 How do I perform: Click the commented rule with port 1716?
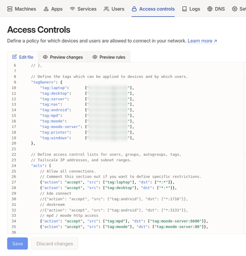pyautogui.click(x=114, y=199)
